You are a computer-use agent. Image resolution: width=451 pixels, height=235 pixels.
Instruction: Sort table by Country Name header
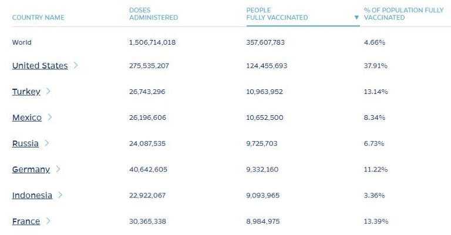tap(38, 18)
